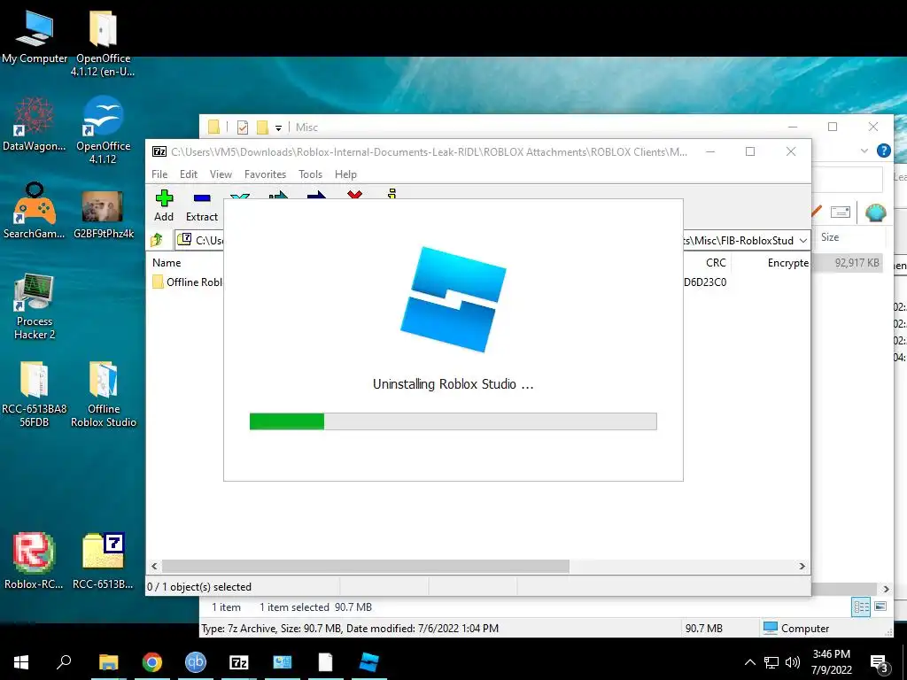Screen dimensions: 907x680
Task: Click the Size column header in Explorer
Action: (829, 237)
